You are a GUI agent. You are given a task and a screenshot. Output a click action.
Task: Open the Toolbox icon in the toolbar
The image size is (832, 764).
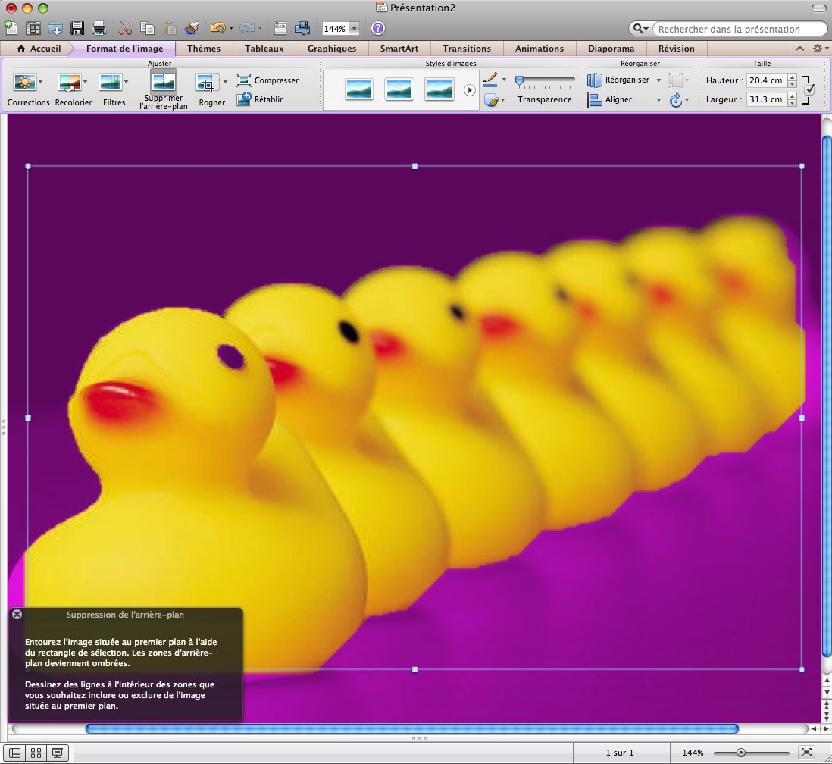point(280,27)
